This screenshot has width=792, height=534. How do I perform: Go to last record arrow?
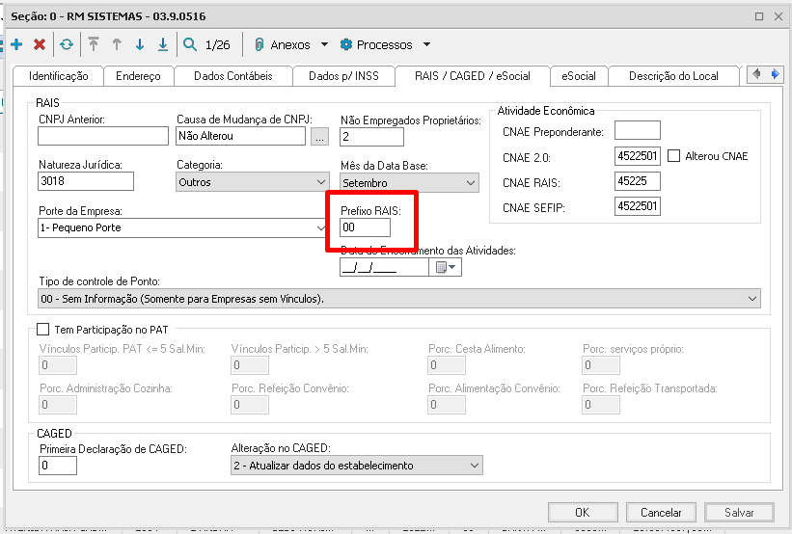163,44
